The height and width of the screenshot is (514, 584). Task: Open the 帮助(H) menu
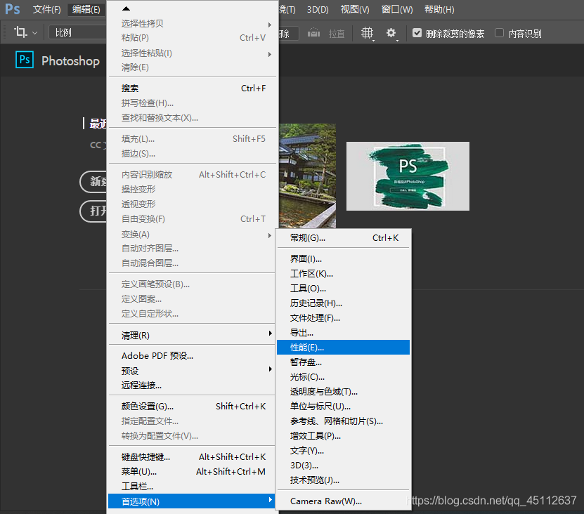[439, 9]
